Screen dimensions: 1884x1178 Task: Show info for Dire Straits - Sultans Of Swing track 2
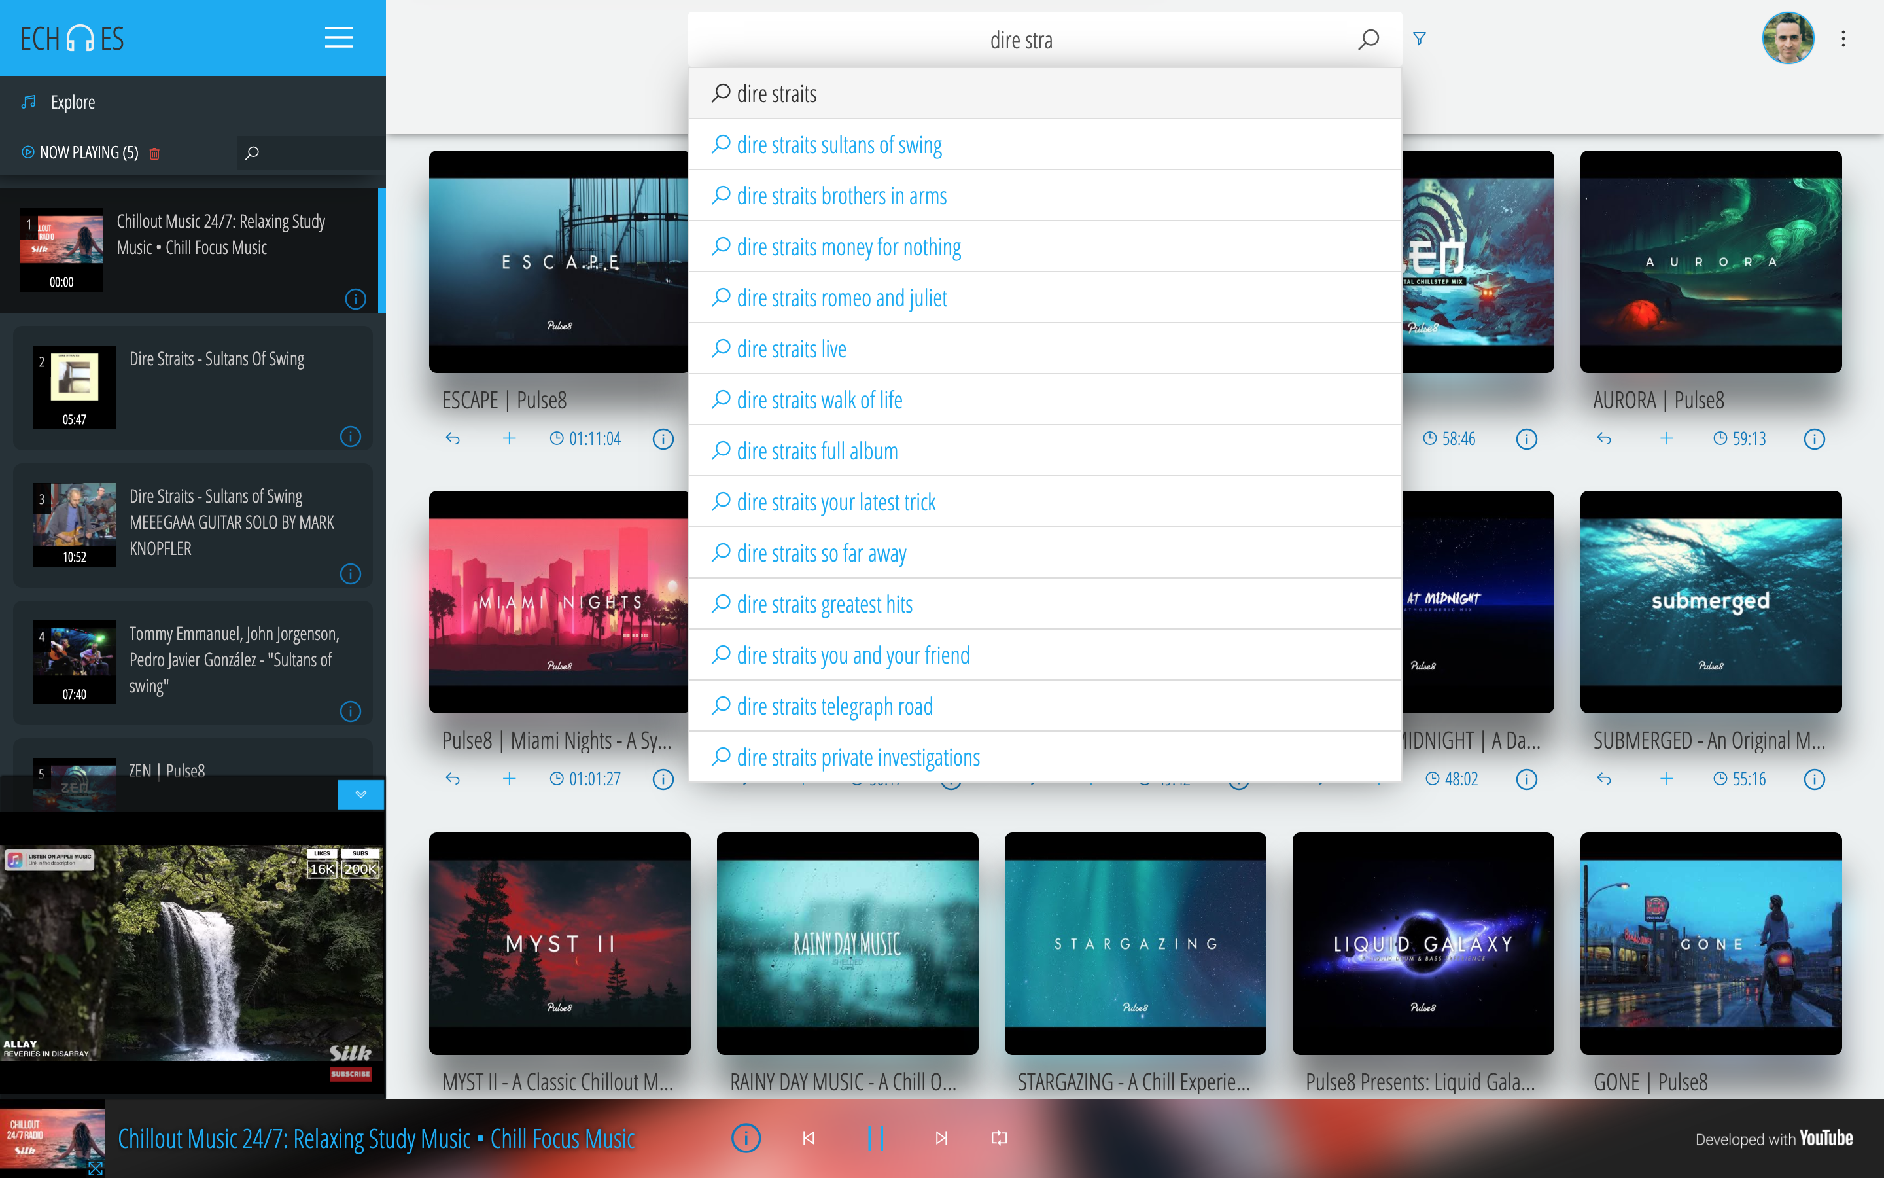coord(351,437)
